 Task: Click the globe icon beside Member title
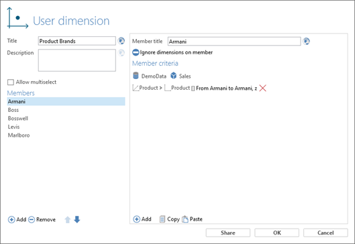tap(306, 42)
